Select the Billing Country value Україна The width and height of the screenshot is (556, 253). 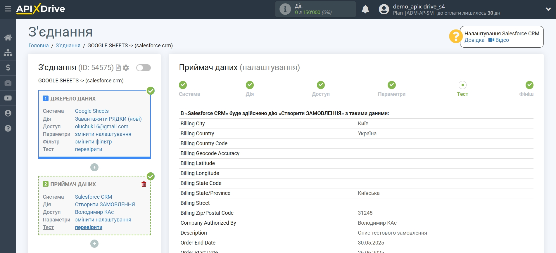click(367, 134)
